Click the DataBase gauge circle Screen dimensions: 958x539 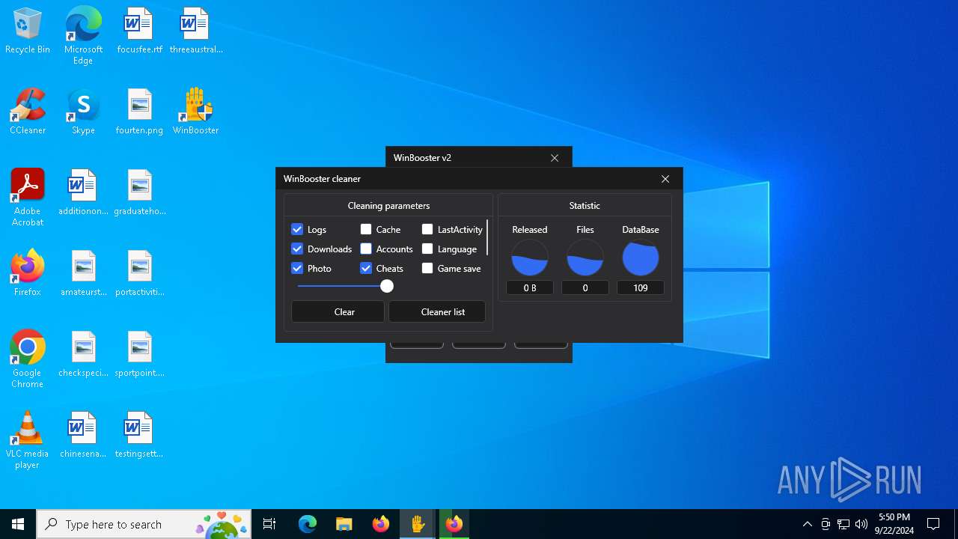coord(641,258)
